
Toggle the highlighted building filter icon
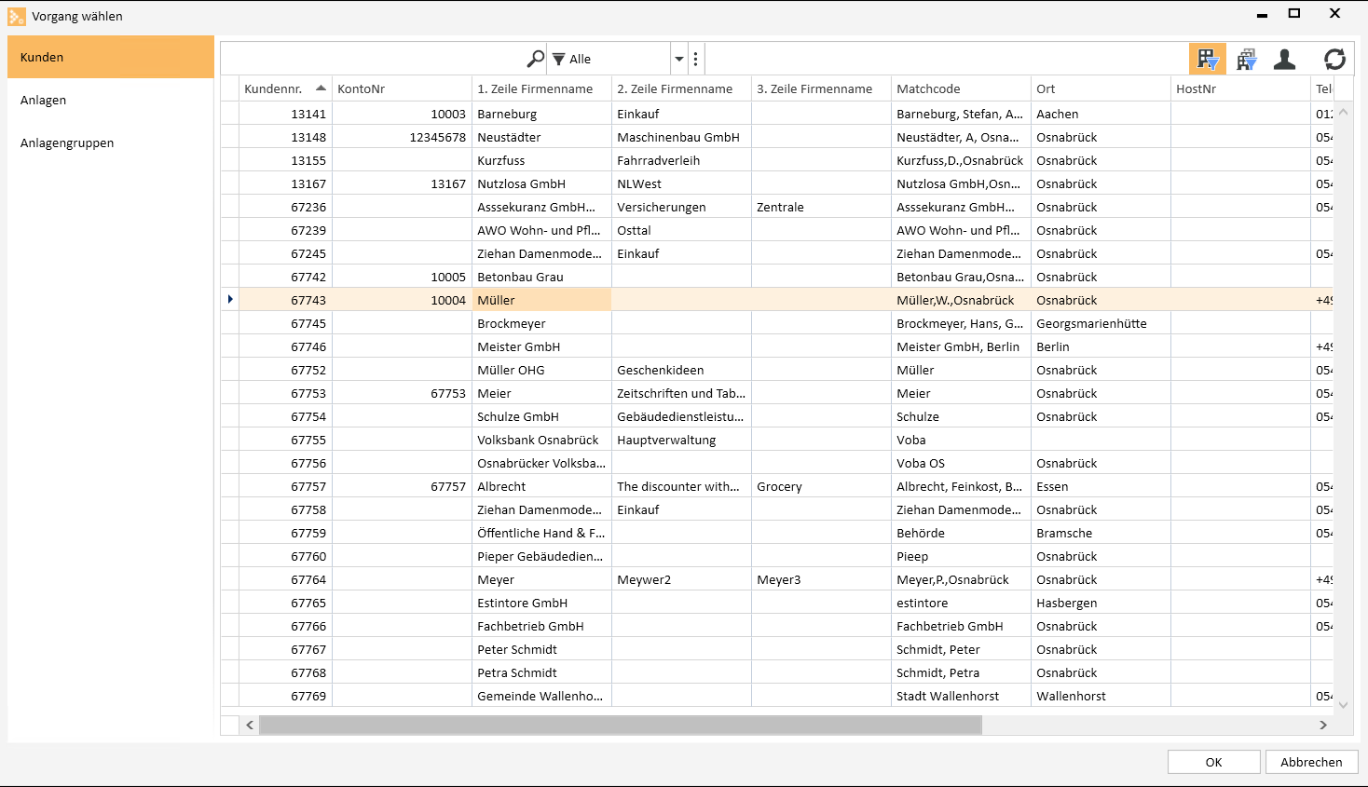(x=1208, y=59)
